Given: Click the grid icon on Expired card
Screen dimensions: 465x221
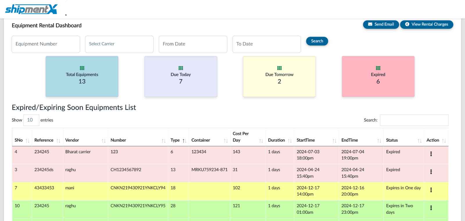Looking at the screenshot, I should [378, 68].
